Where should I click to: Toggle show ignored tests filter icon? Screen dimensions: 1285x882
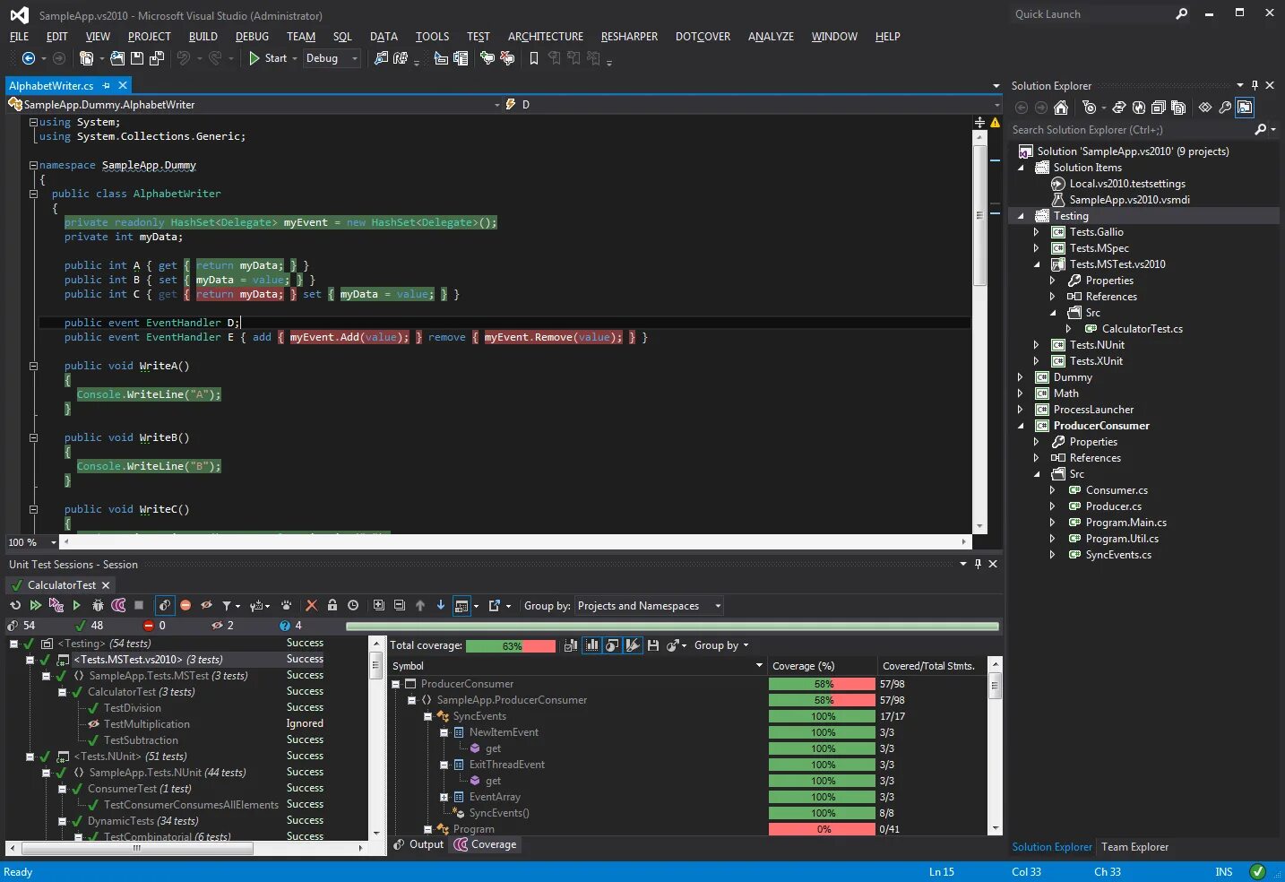click(x=206, y=606)
